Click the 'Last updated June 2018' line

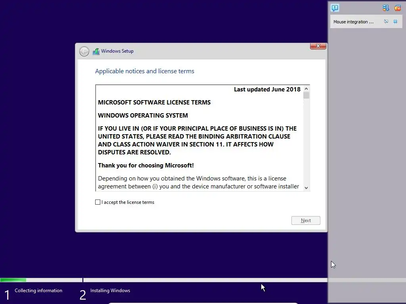267,89
